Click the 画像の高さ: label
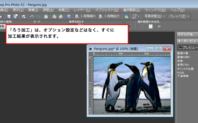 pyautogui.click(x=184, y=57)
